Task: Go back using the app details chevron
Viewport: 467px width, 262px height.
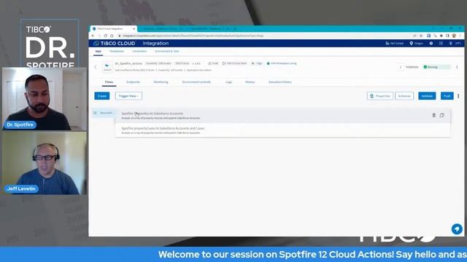Action: [x=96, y=67]
